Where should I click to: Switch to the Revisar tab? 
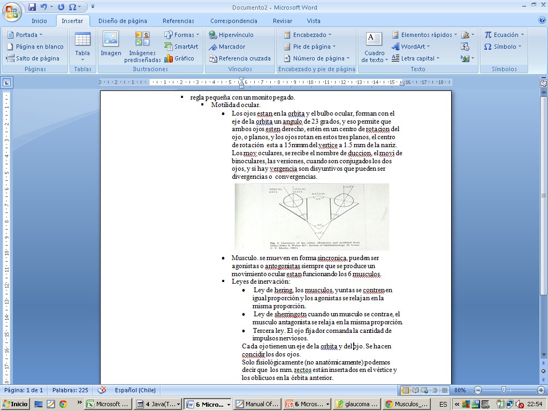[282, 21]
